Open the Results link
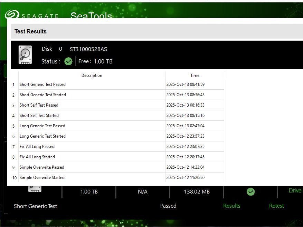 point(231,206)
